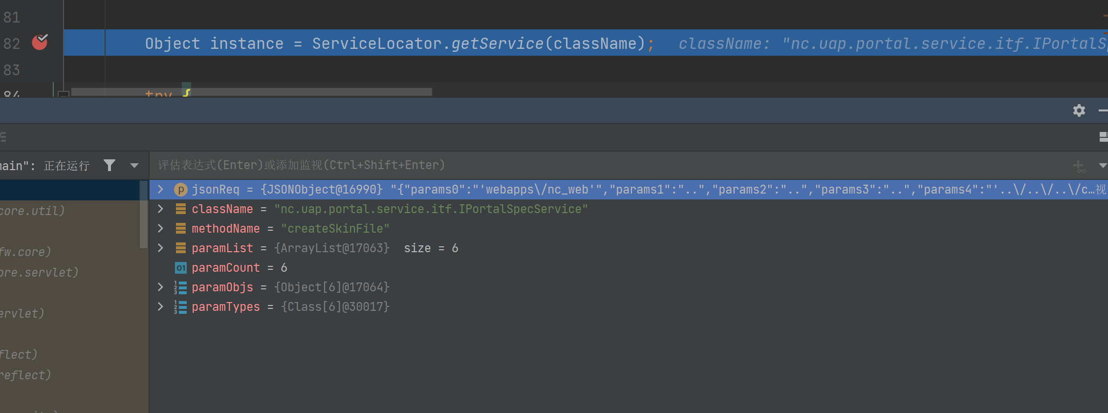Expand the paramTypes Class array node
1108x413 pixels.
coord(160,306)
